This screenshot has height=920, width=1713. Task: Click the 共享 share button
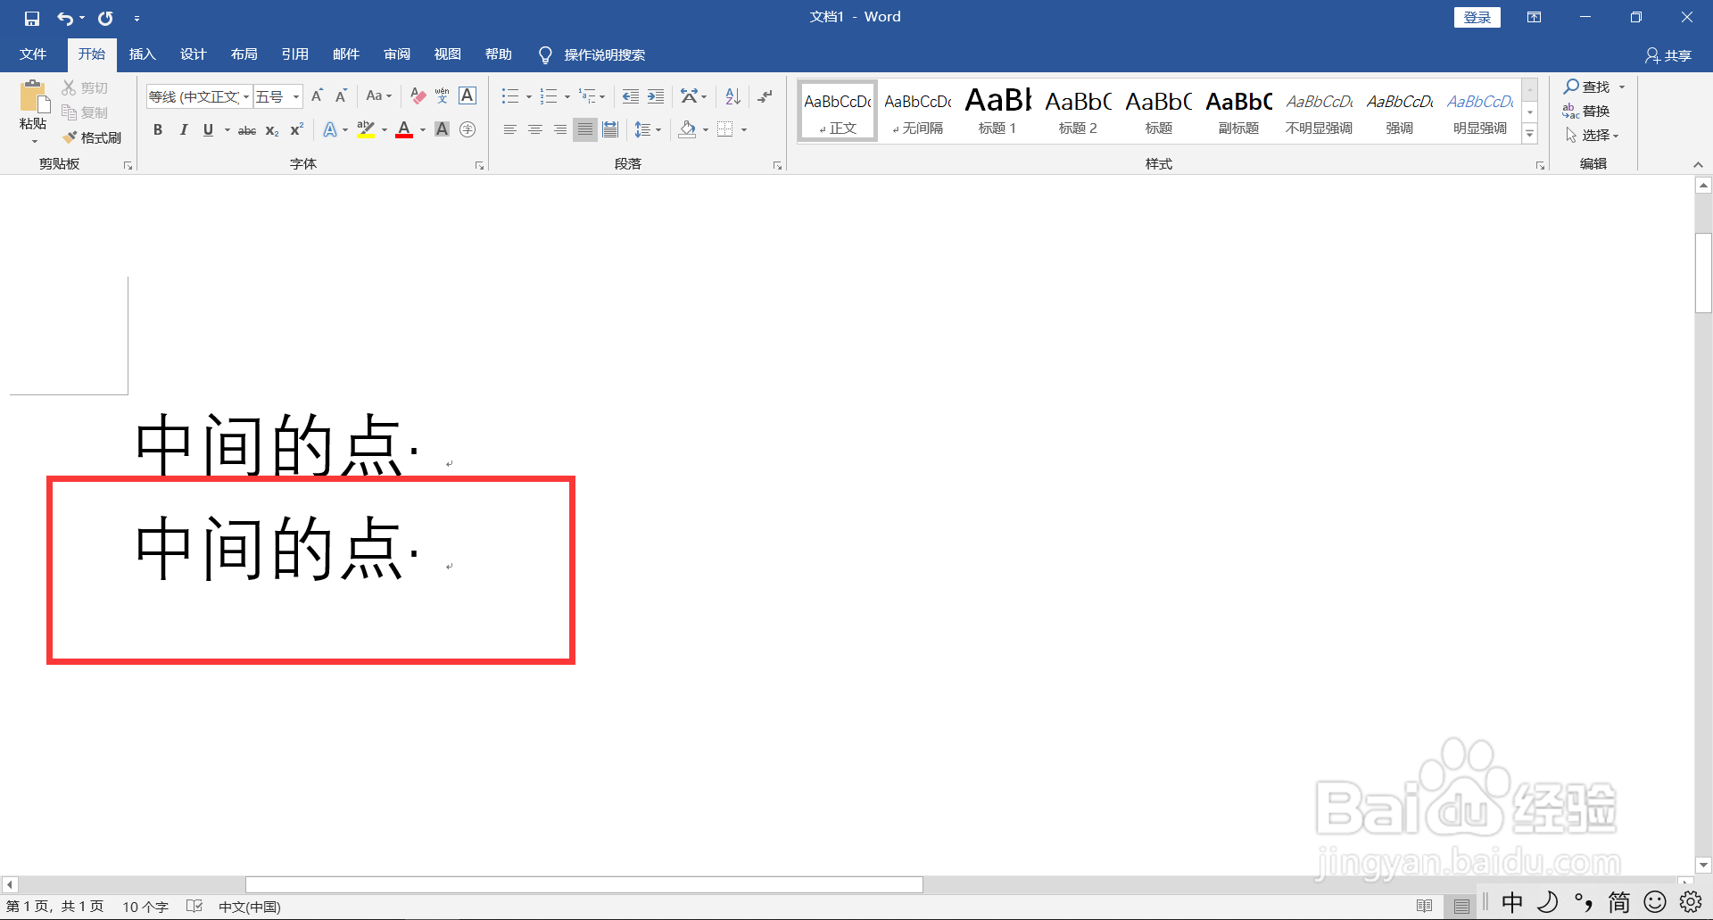point(1668,55)
